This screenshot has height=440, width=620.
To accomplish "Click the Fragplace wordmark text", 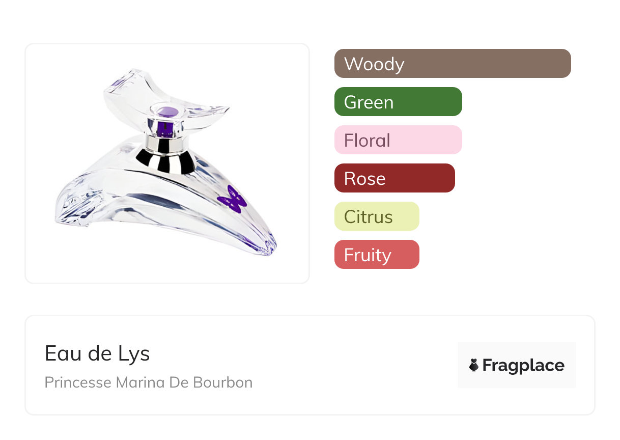I will pyautogui.click(x=523, y=365).
